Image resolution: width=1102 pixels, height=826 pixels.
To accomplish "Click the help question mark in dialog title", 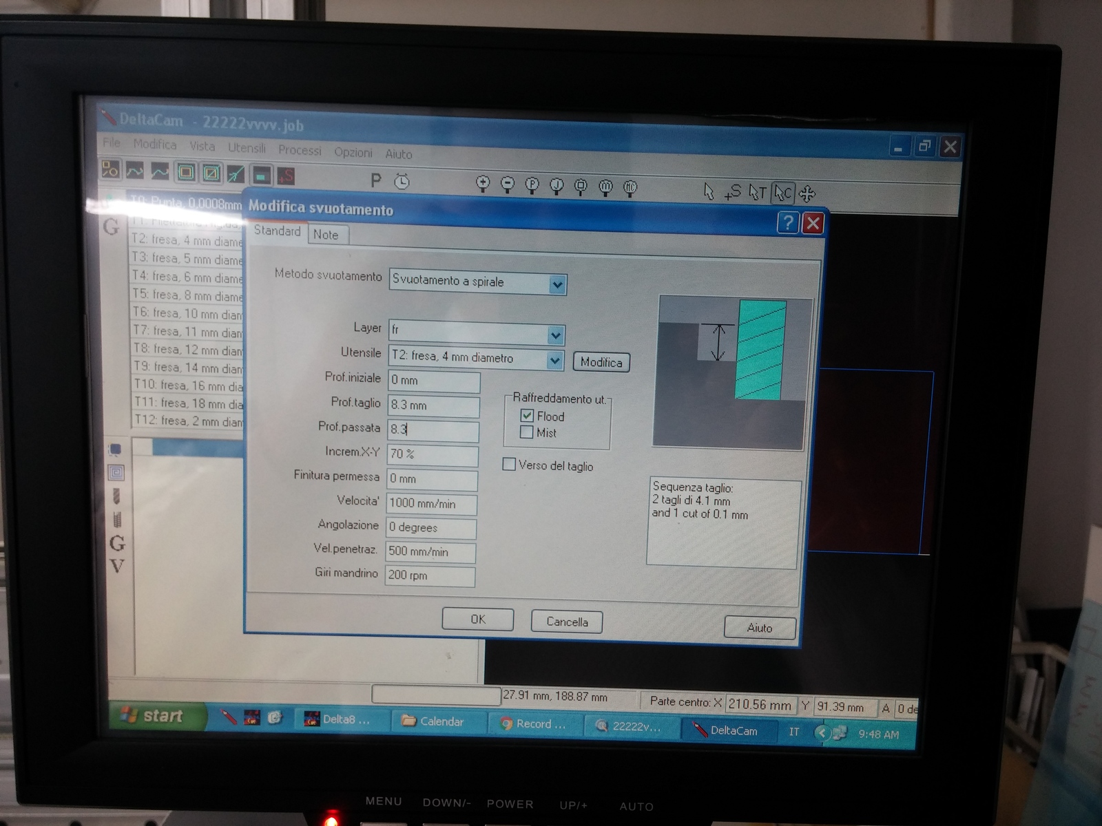I will 788,222.
